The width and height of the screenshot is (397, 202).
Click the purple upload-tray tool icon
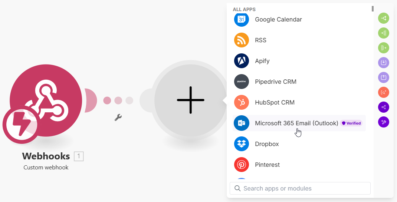pyautogui.click(x=384, y=77)
